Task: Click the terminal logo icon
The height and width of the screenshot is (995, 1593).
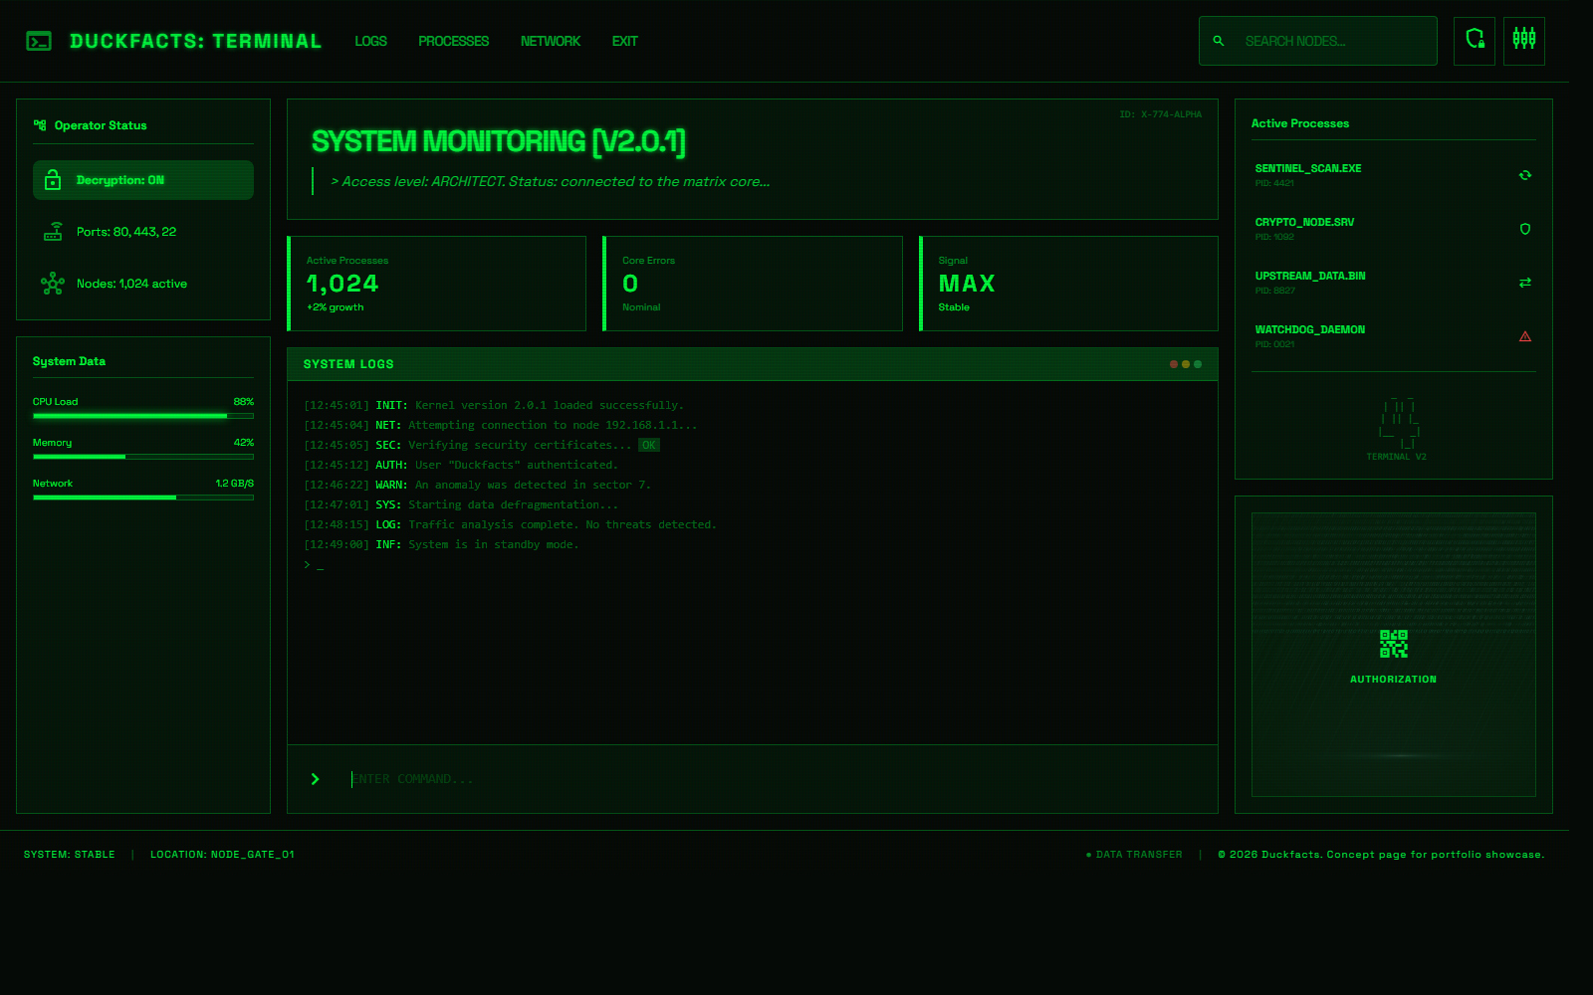Action: point(39,41)
